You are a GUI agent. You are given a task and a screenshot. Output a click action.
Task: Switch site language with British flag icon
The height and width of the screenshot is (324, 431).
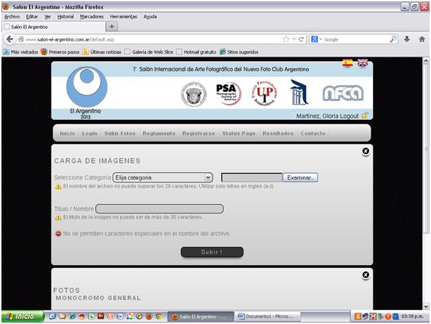(362, 63)
